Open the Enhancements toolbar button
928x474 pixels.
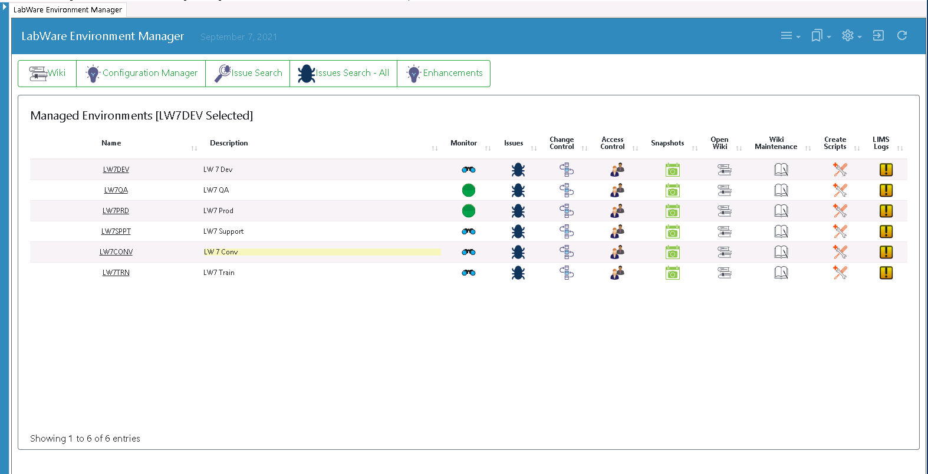[444, 74]
